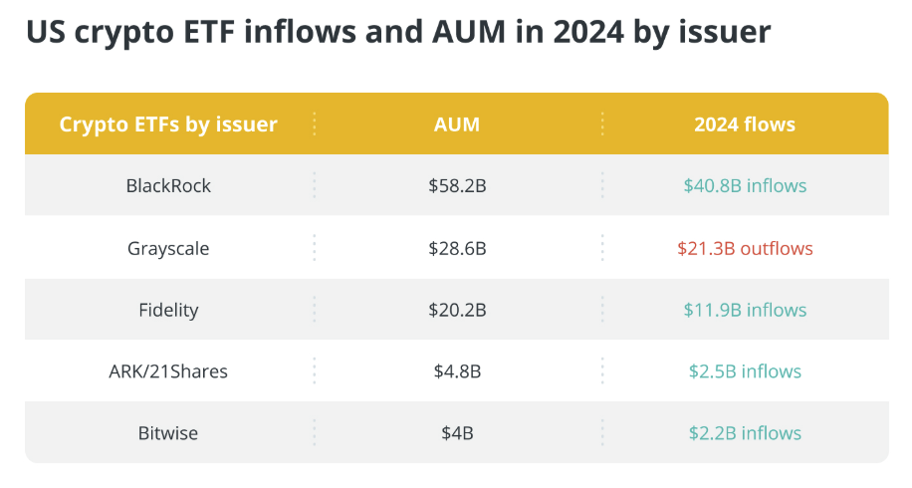Select ARK/21Shares' $4.8B AUM value
Viewport: 912px width, 488px height.
click(x=457, y=371)
